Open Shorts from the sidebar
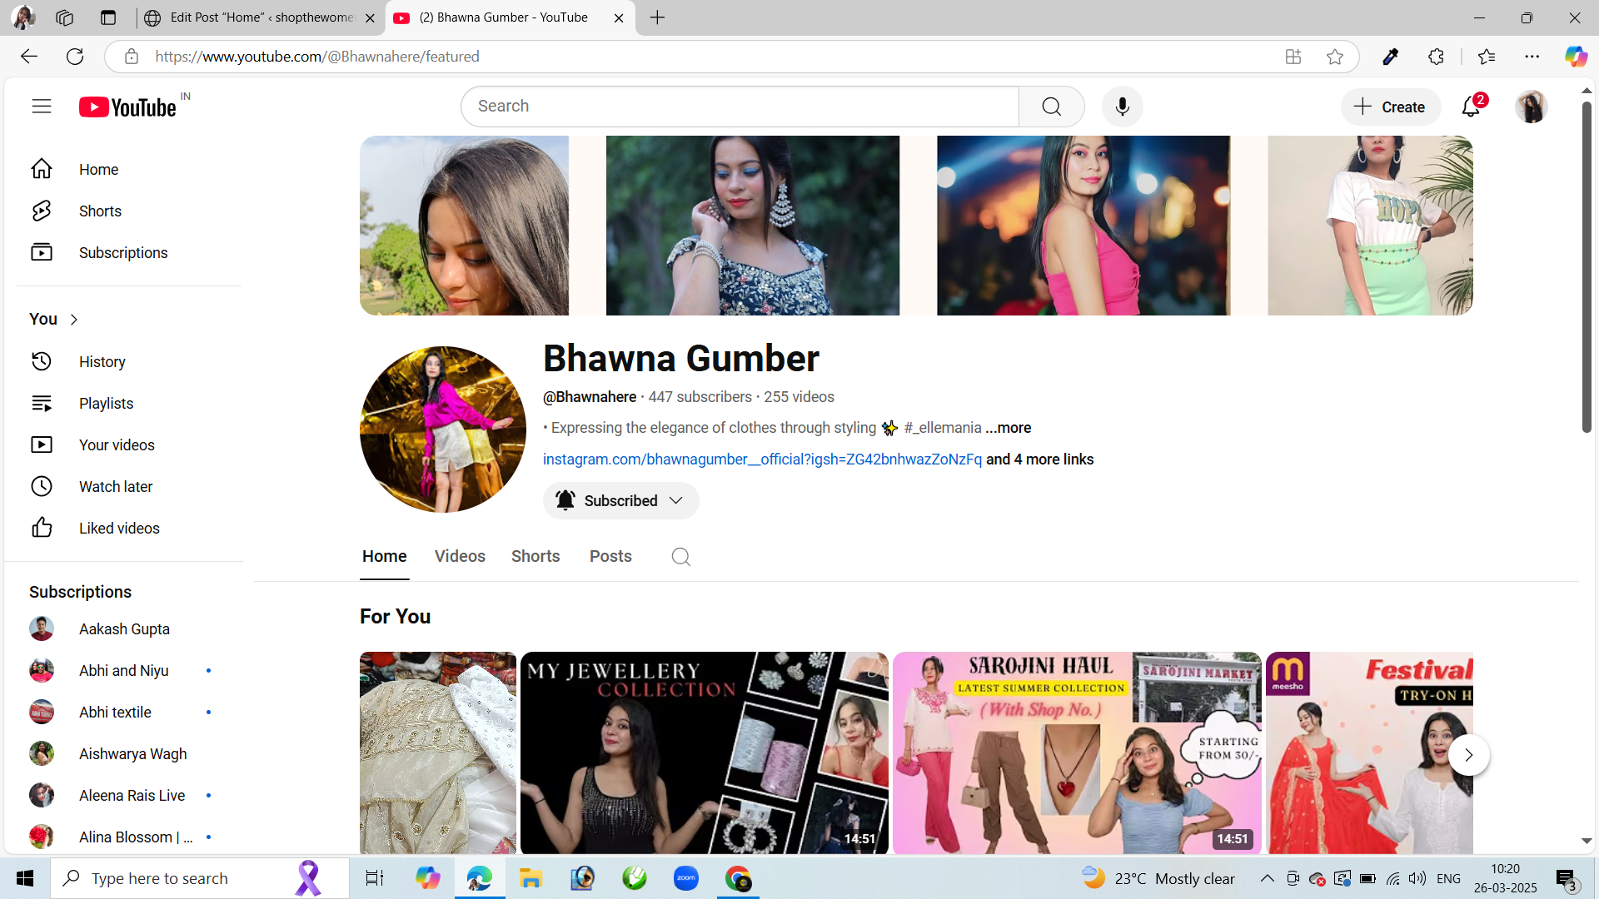The width and height of the screenshot is (1599, 899). tap(100, 211)
